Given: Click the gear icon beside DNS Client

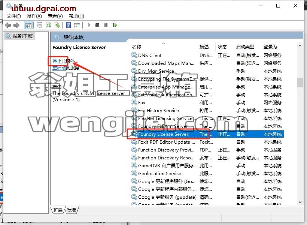Looking at the screenshot, I should [x=134, y=55].
